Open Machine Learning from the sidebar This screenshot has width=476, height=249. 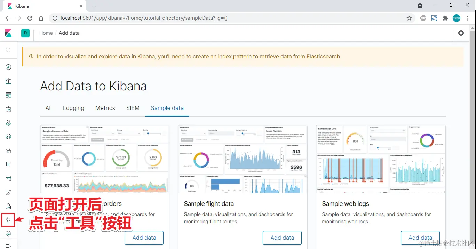coord(8,137)
